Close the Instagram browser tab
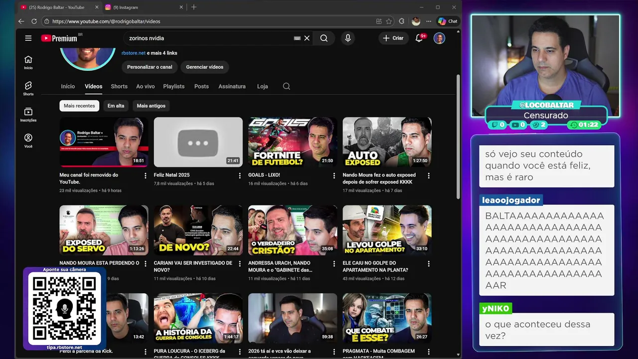 coord(182,7)
